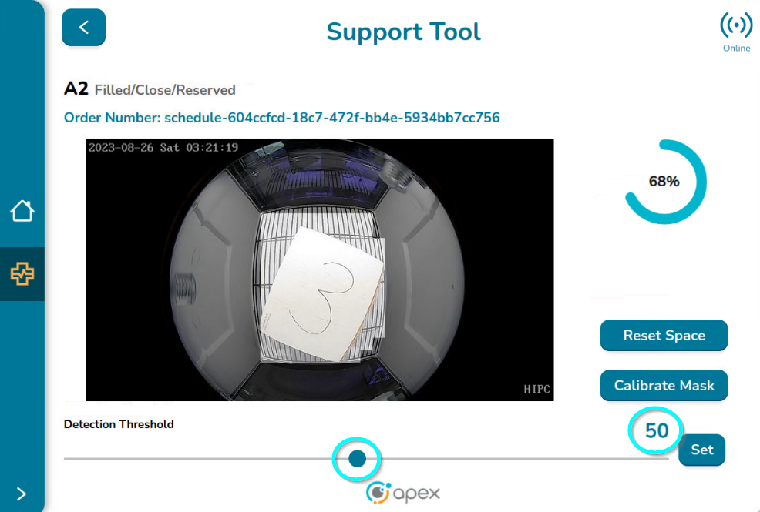
Task: Click the Detection Threshold slider handle
Action: tap(357, 459)
